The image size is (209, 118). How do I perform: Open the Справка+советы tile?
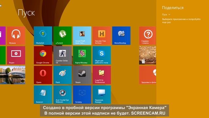point(148,36)
